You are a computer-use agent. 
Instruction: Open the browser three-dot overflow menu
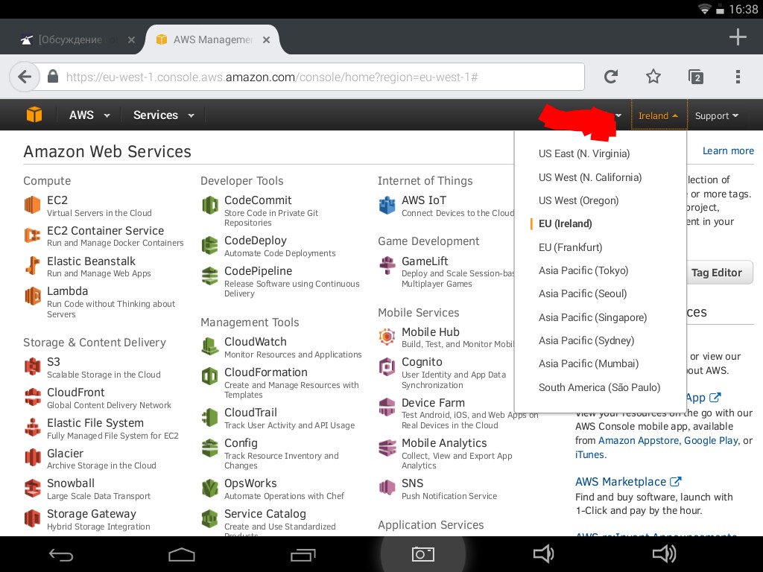[738, 77]
